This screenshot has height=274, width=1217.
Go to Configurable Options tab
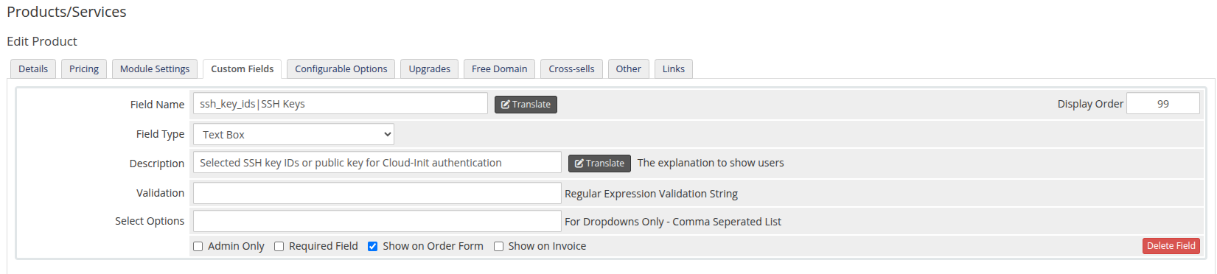pyautogui.click(x=341, y=68)
